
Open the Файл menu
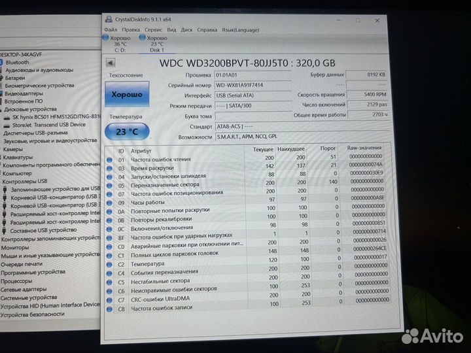[x=111, y=29]
